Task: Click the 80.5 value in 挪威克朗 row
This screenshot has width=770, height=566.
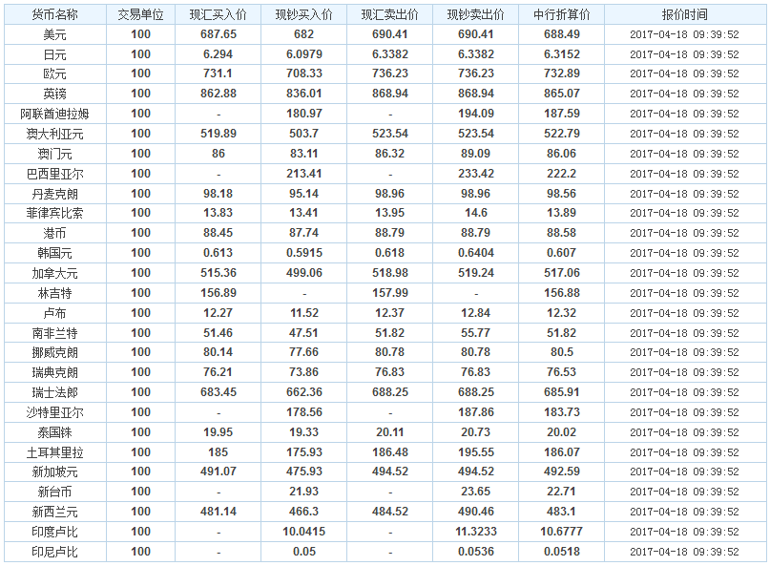Action: 562,352
